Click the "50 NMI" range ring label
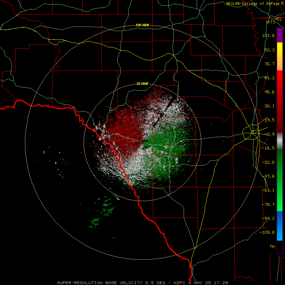285x285 pixels. pos(142,84)
